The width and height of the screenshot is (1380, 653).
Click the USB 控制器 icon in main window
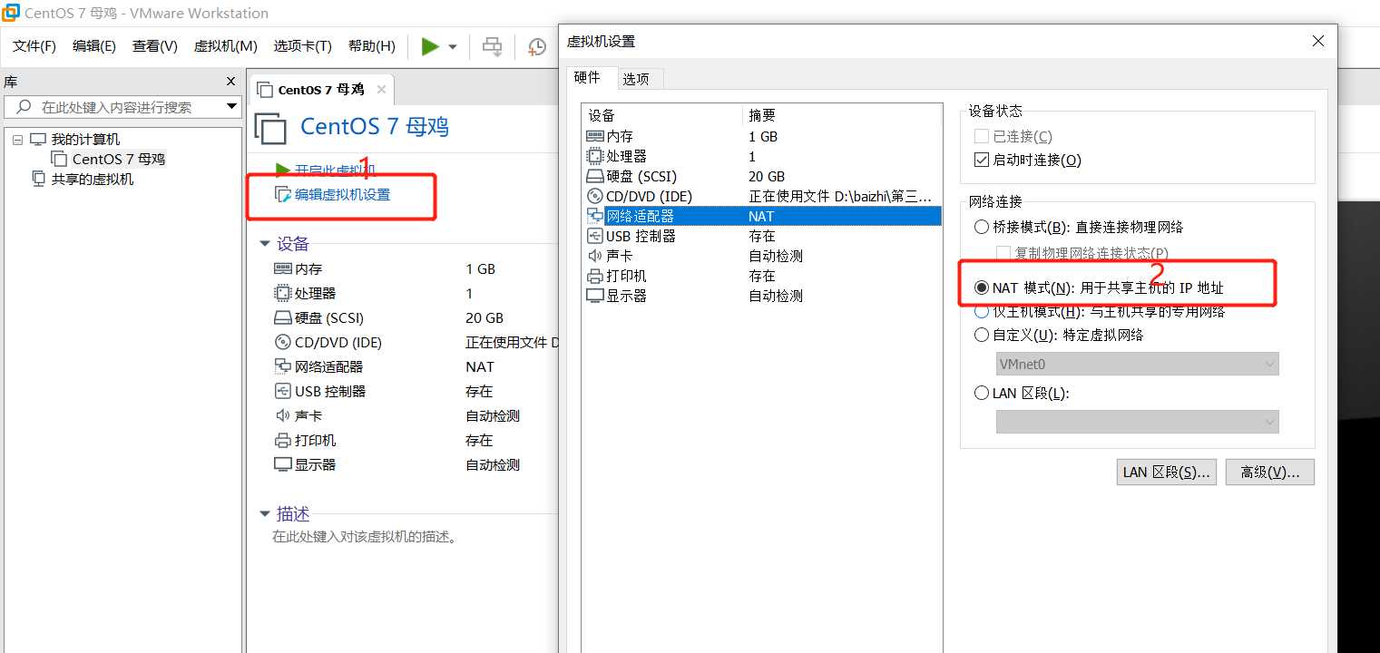click(282, 391)
